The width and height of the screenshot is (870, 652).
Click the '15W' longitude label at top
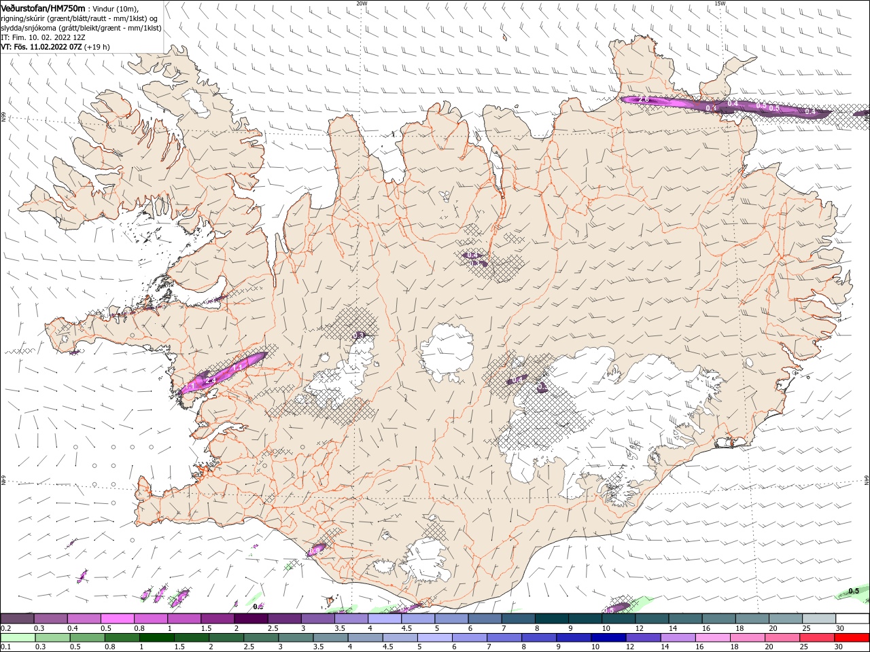[720, 3]
